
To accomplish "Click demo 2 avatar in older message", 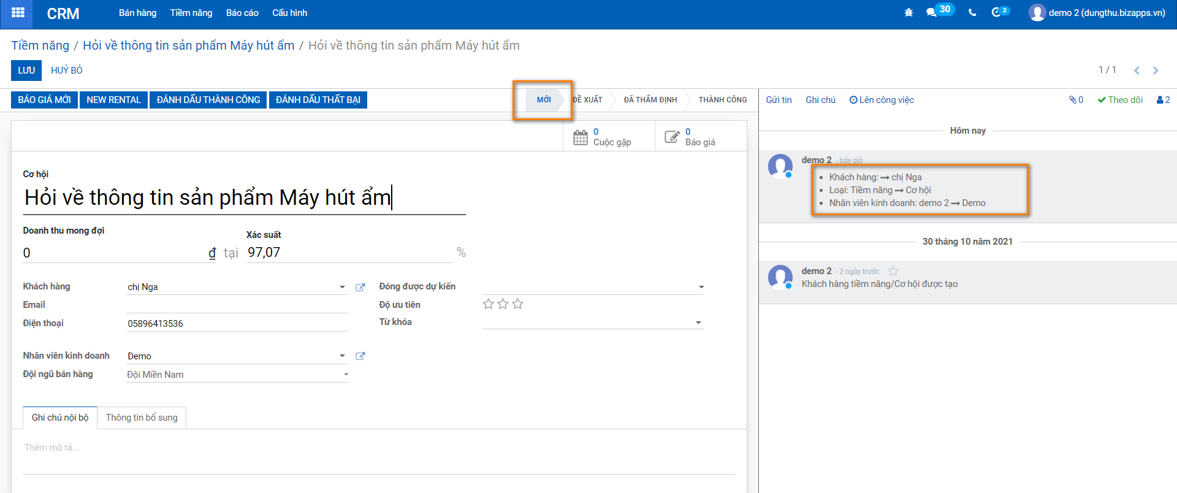I will tap(780, 277).
